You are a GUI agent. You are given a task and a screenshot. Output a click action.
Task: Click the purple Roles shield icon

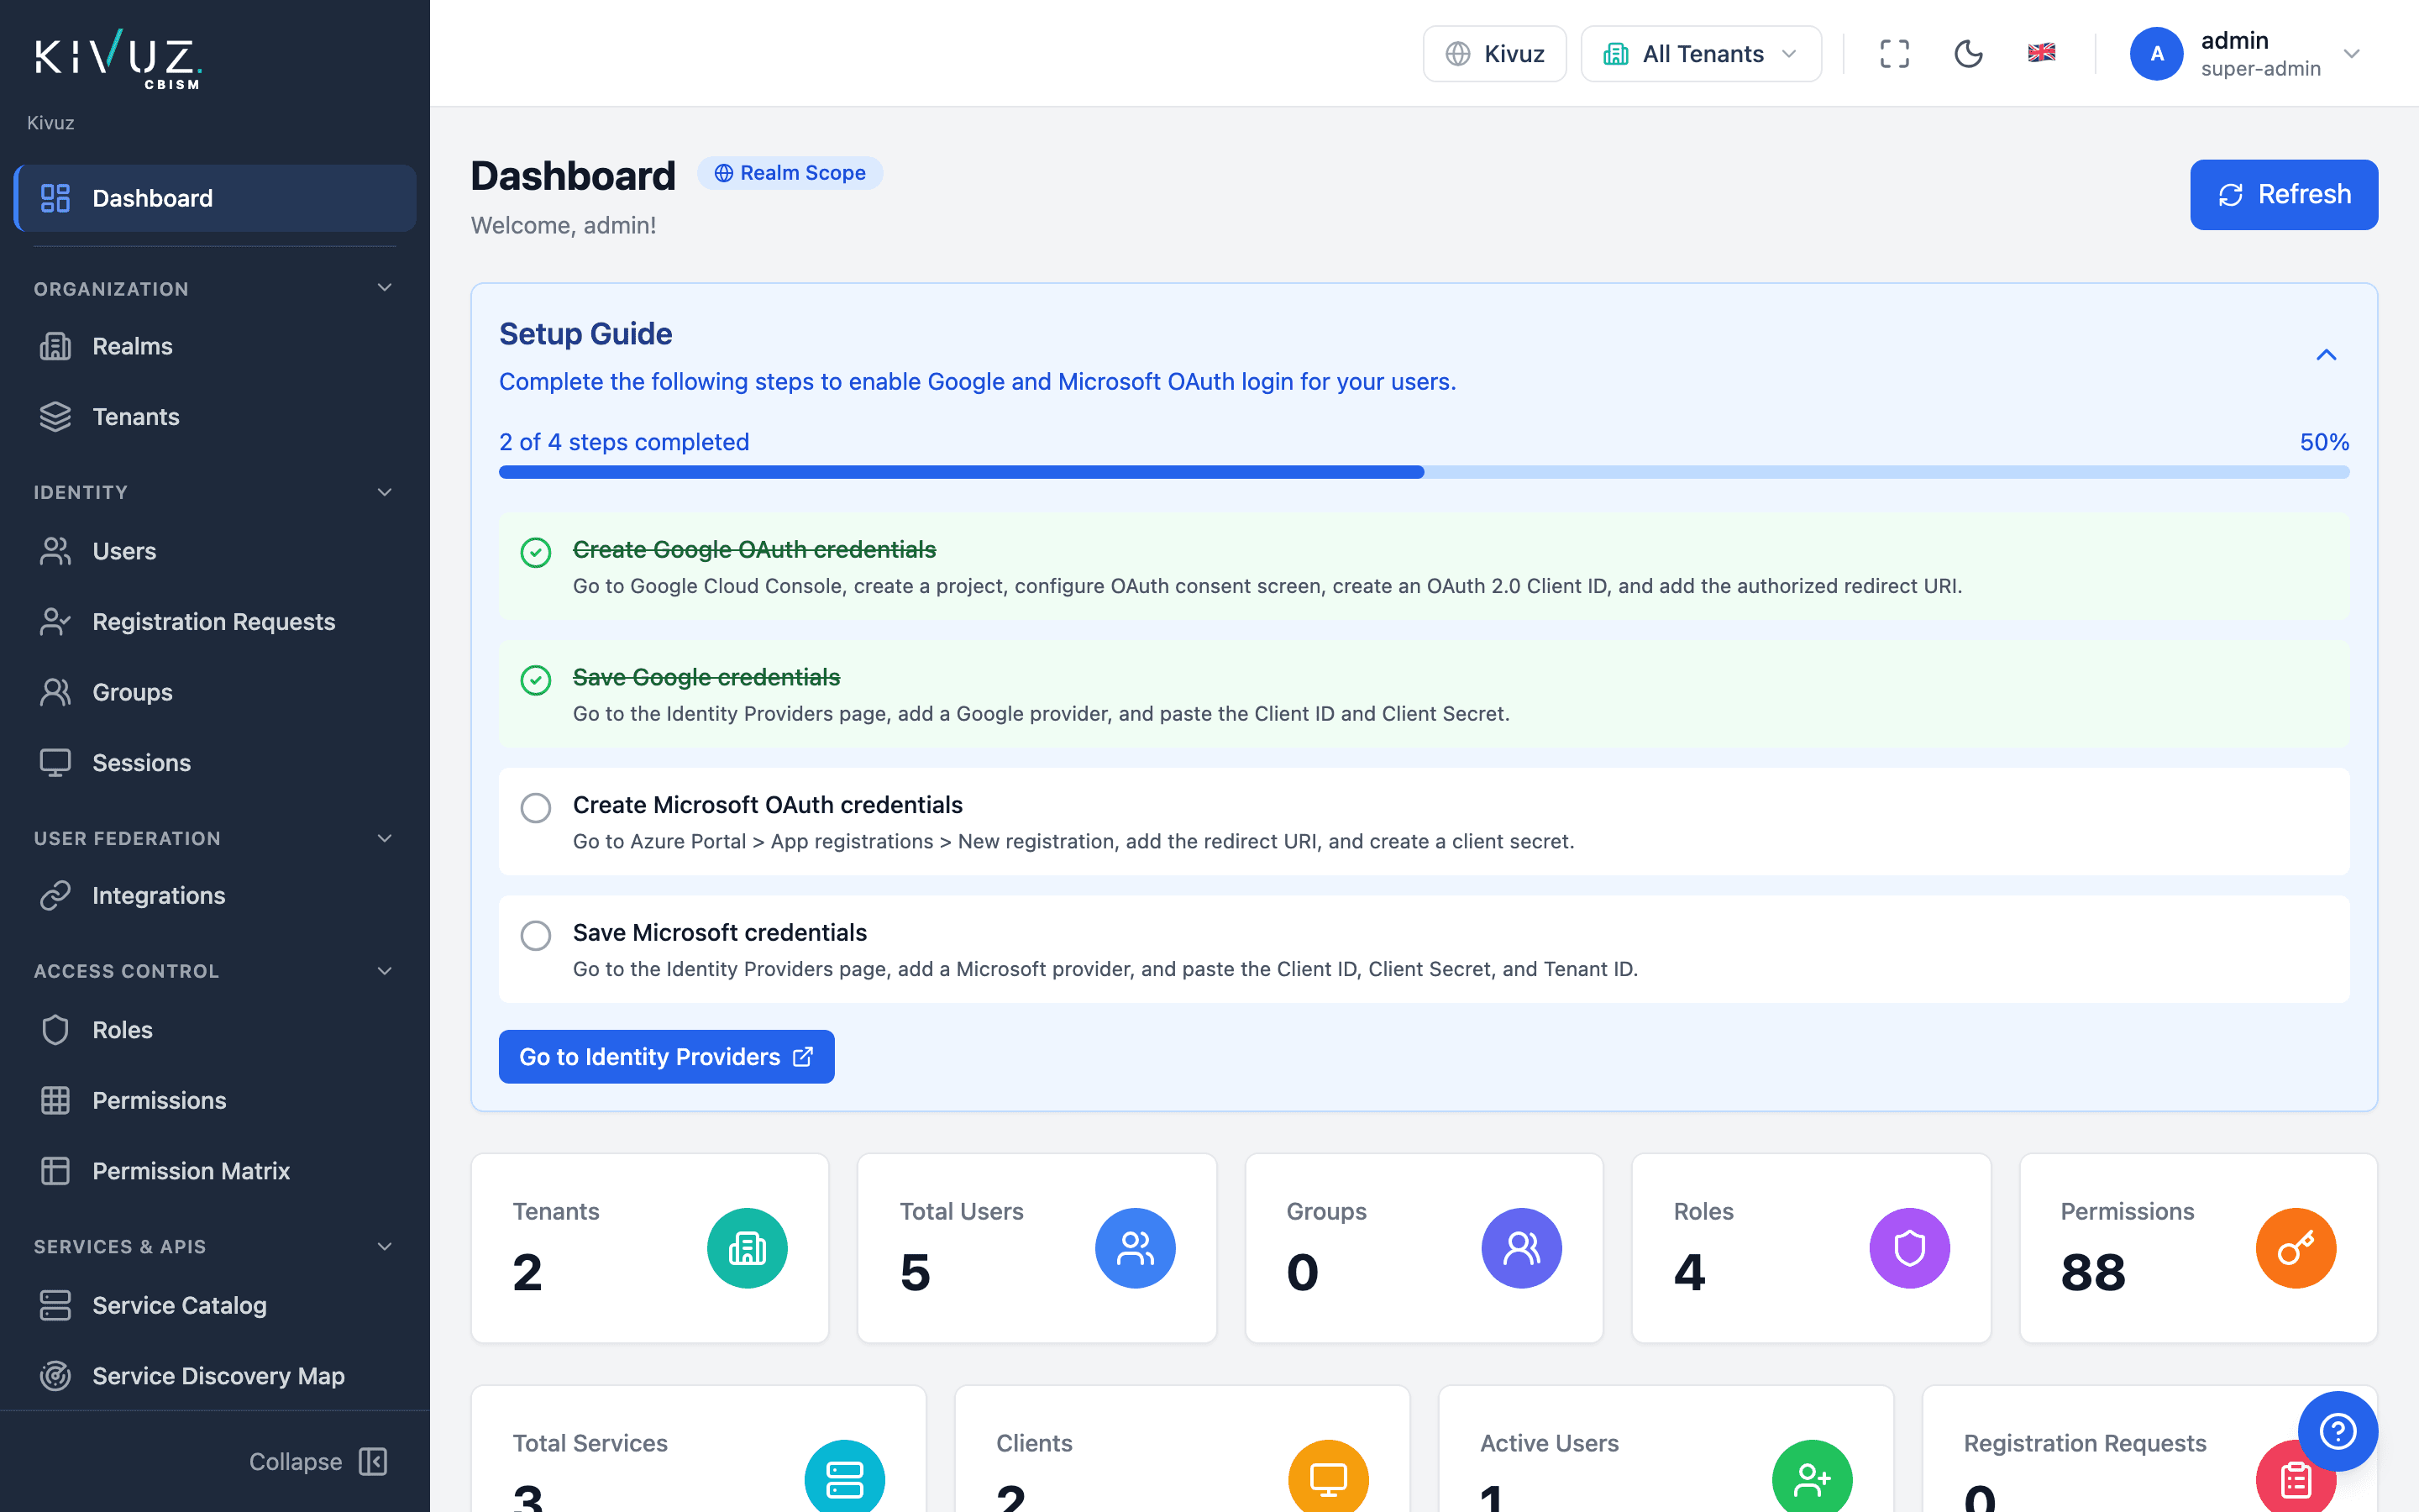tap(1909, 1247)
